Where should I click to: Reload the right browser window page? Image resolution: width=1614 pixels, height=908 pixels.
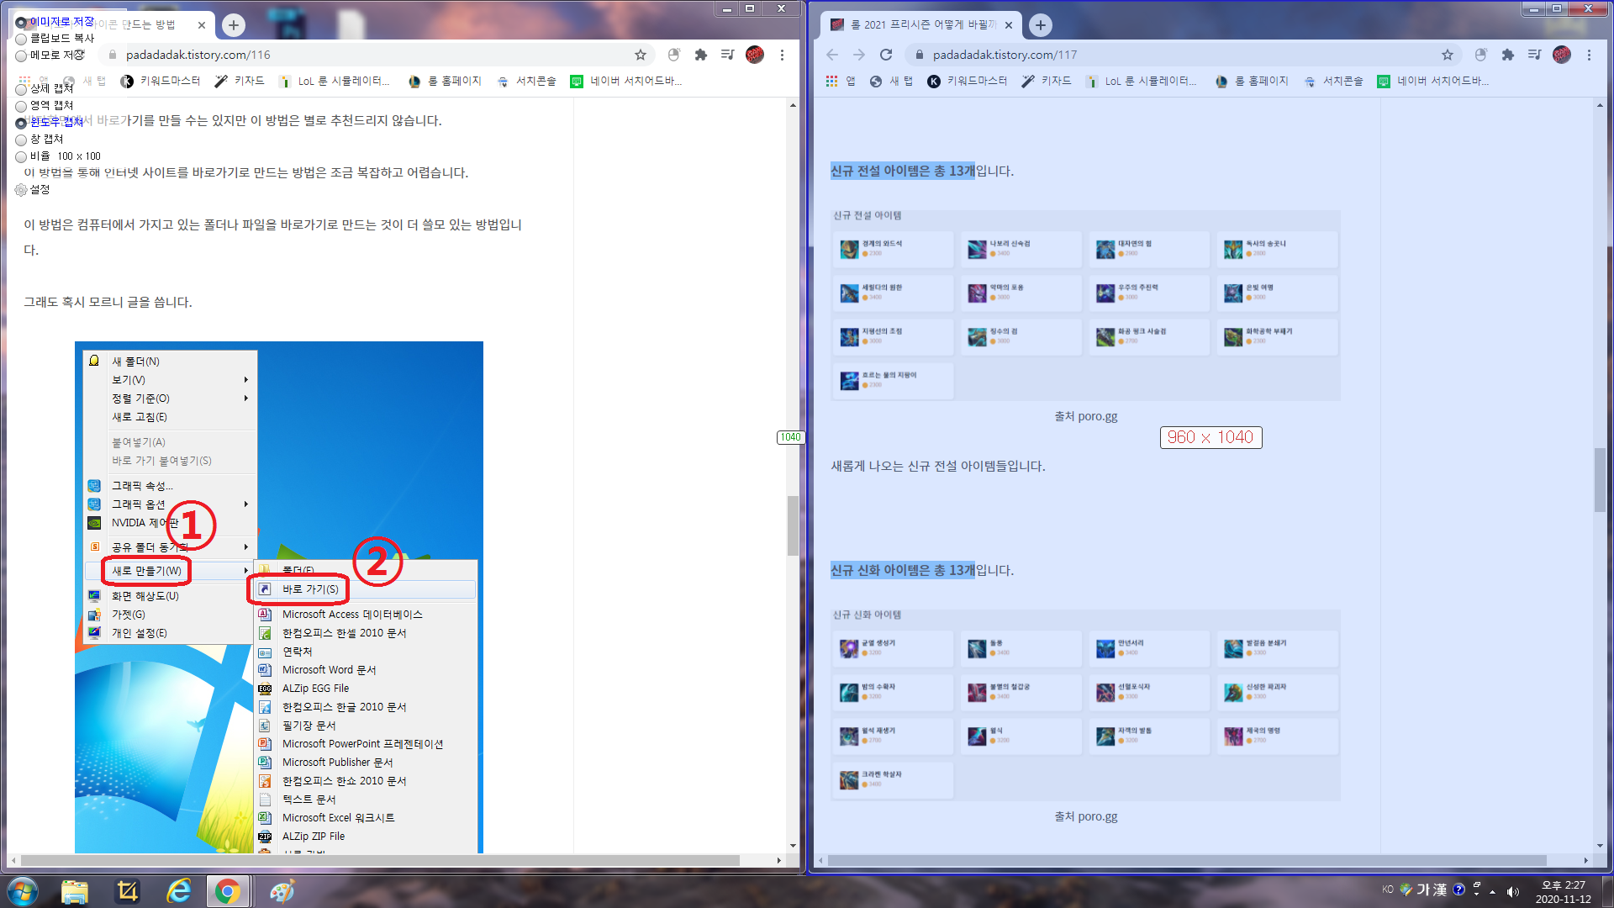(886, 55)
